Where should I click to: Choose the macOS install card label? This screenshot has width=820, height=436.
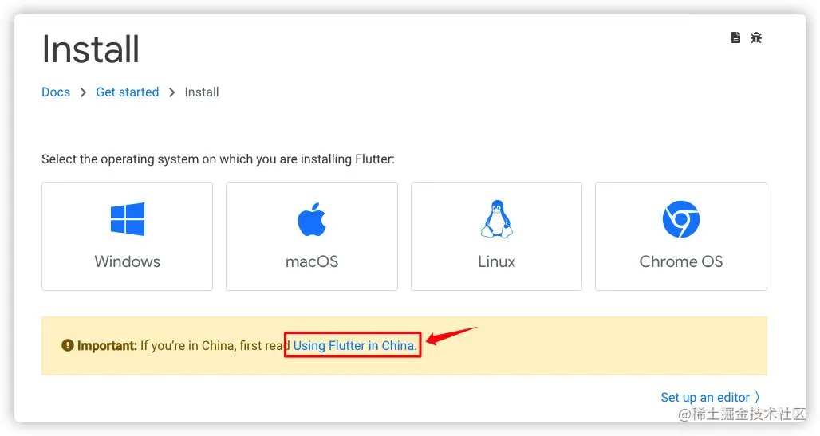click(x=312, y=261)
